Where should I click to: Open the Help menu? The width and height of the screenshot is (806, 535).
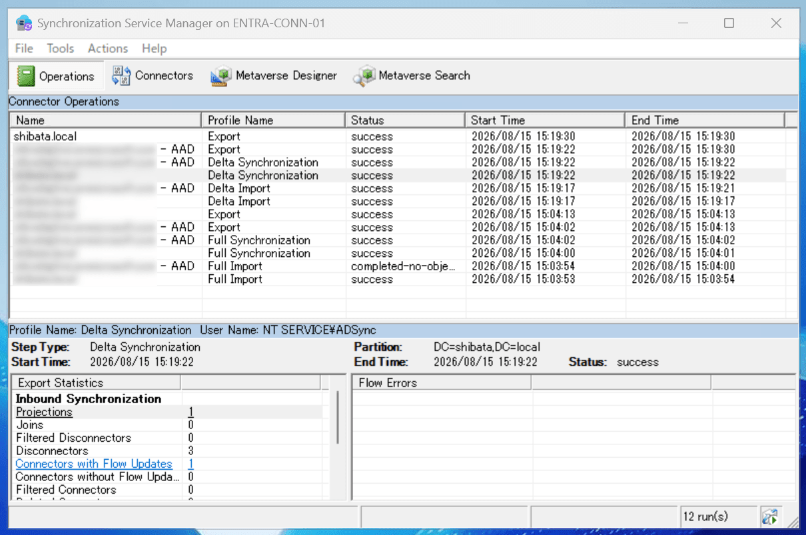(x=155, y=49)
